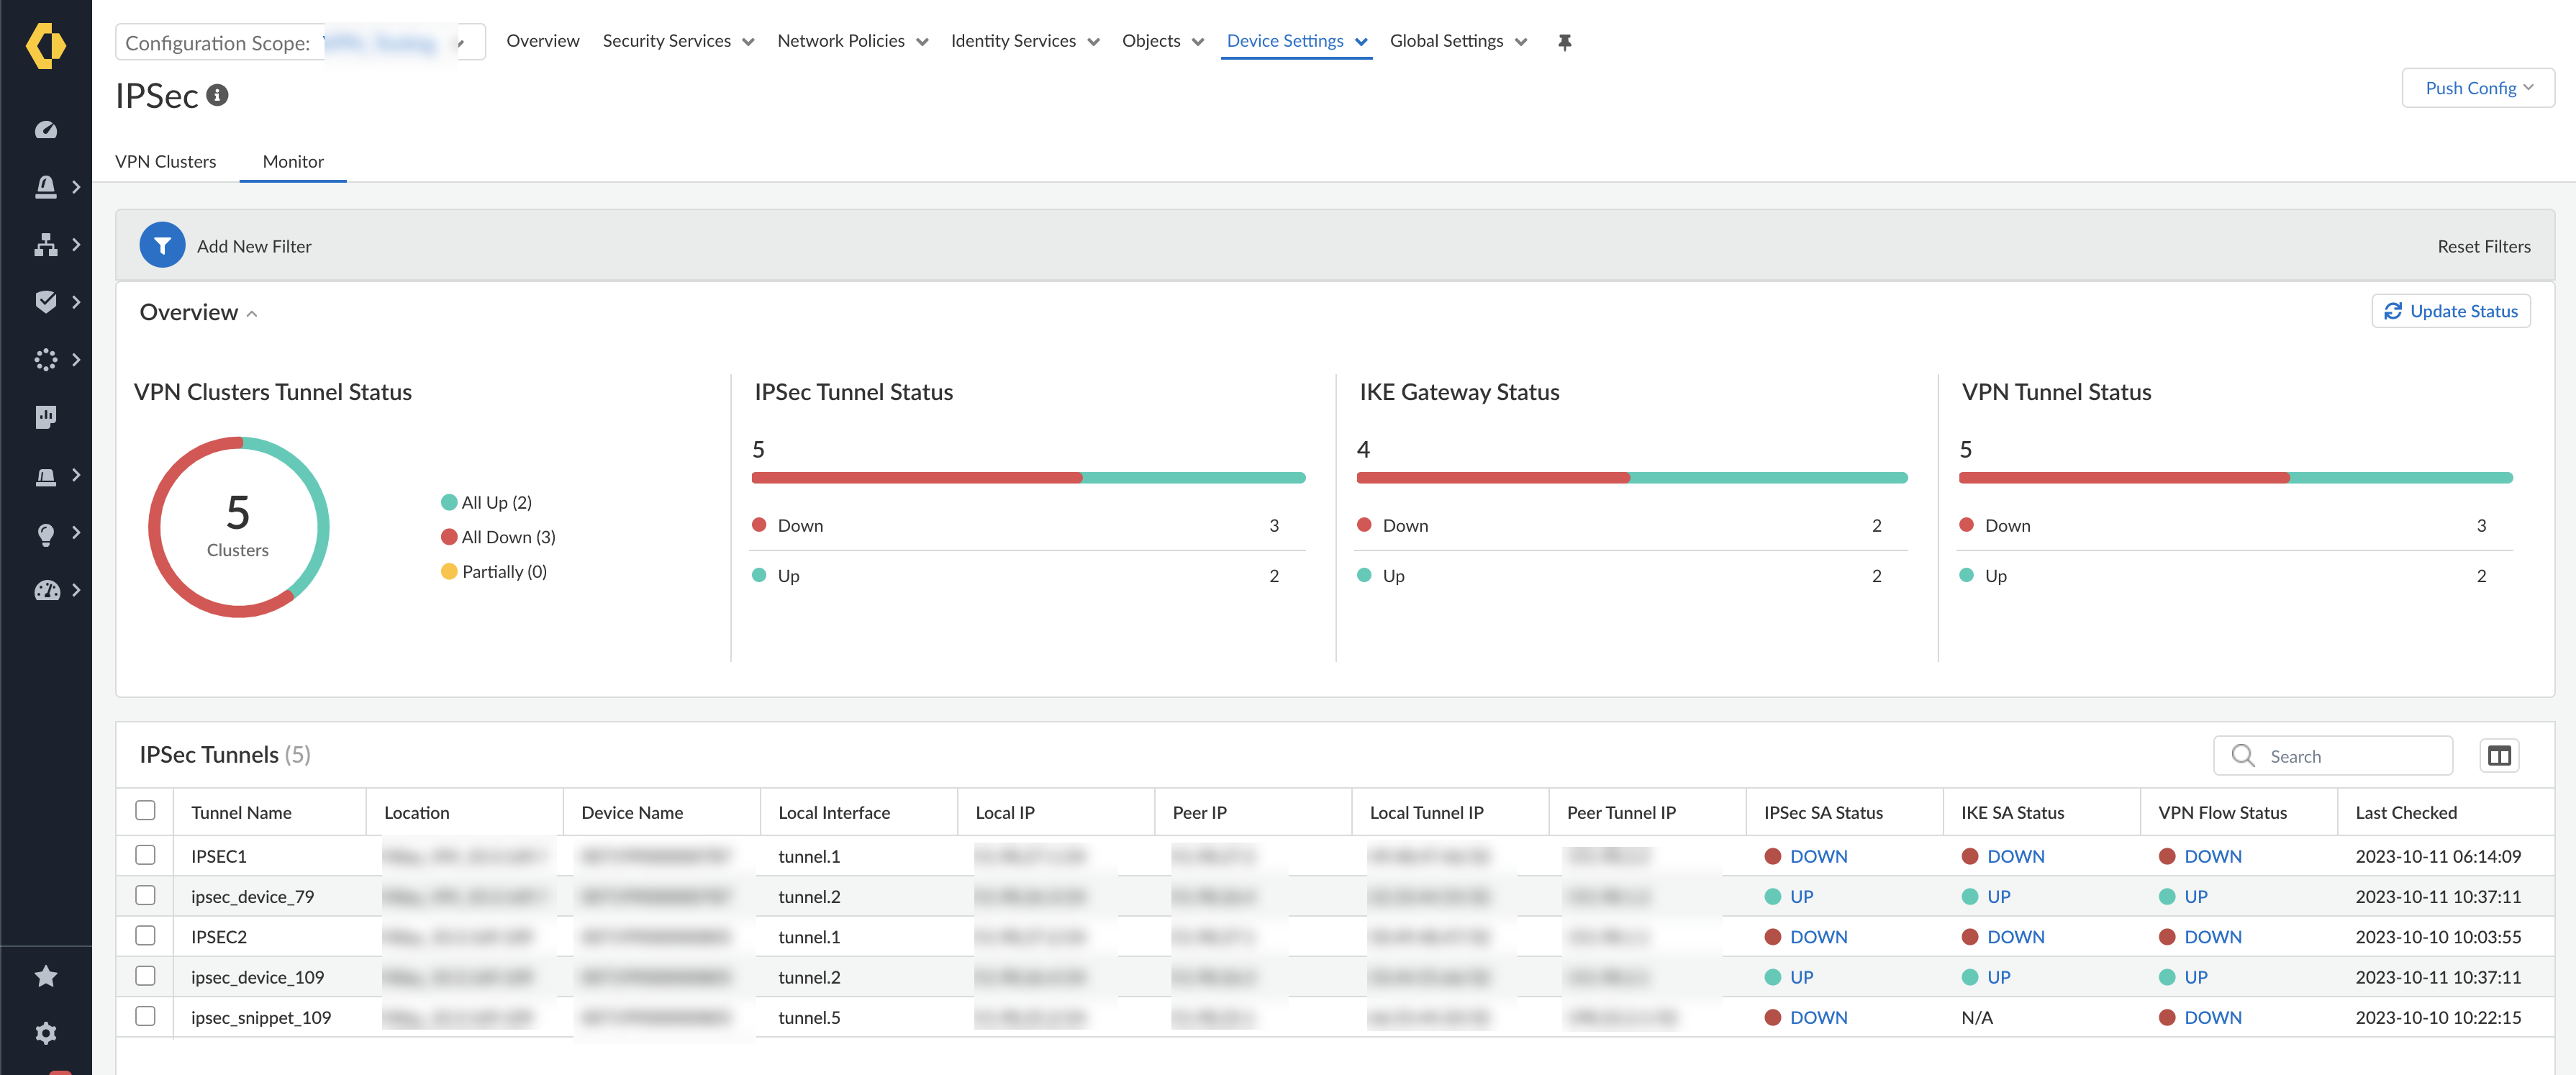Switch to the VPN Clusters tab
Screen dimensions: 2576x1075
pos(165,161)
